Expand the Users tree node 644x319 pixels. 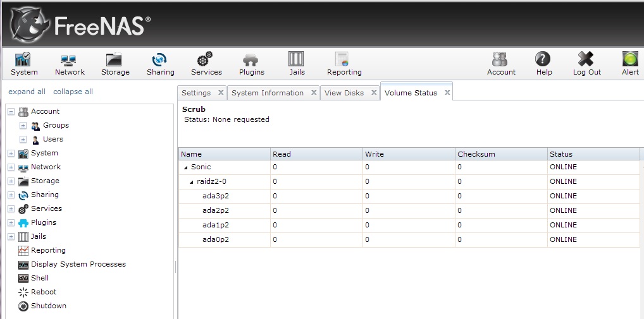pos(23,140)
